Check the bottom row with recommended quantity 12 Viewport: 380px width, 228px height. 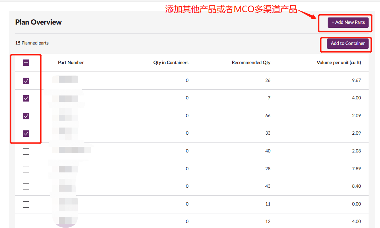(26, 221)
